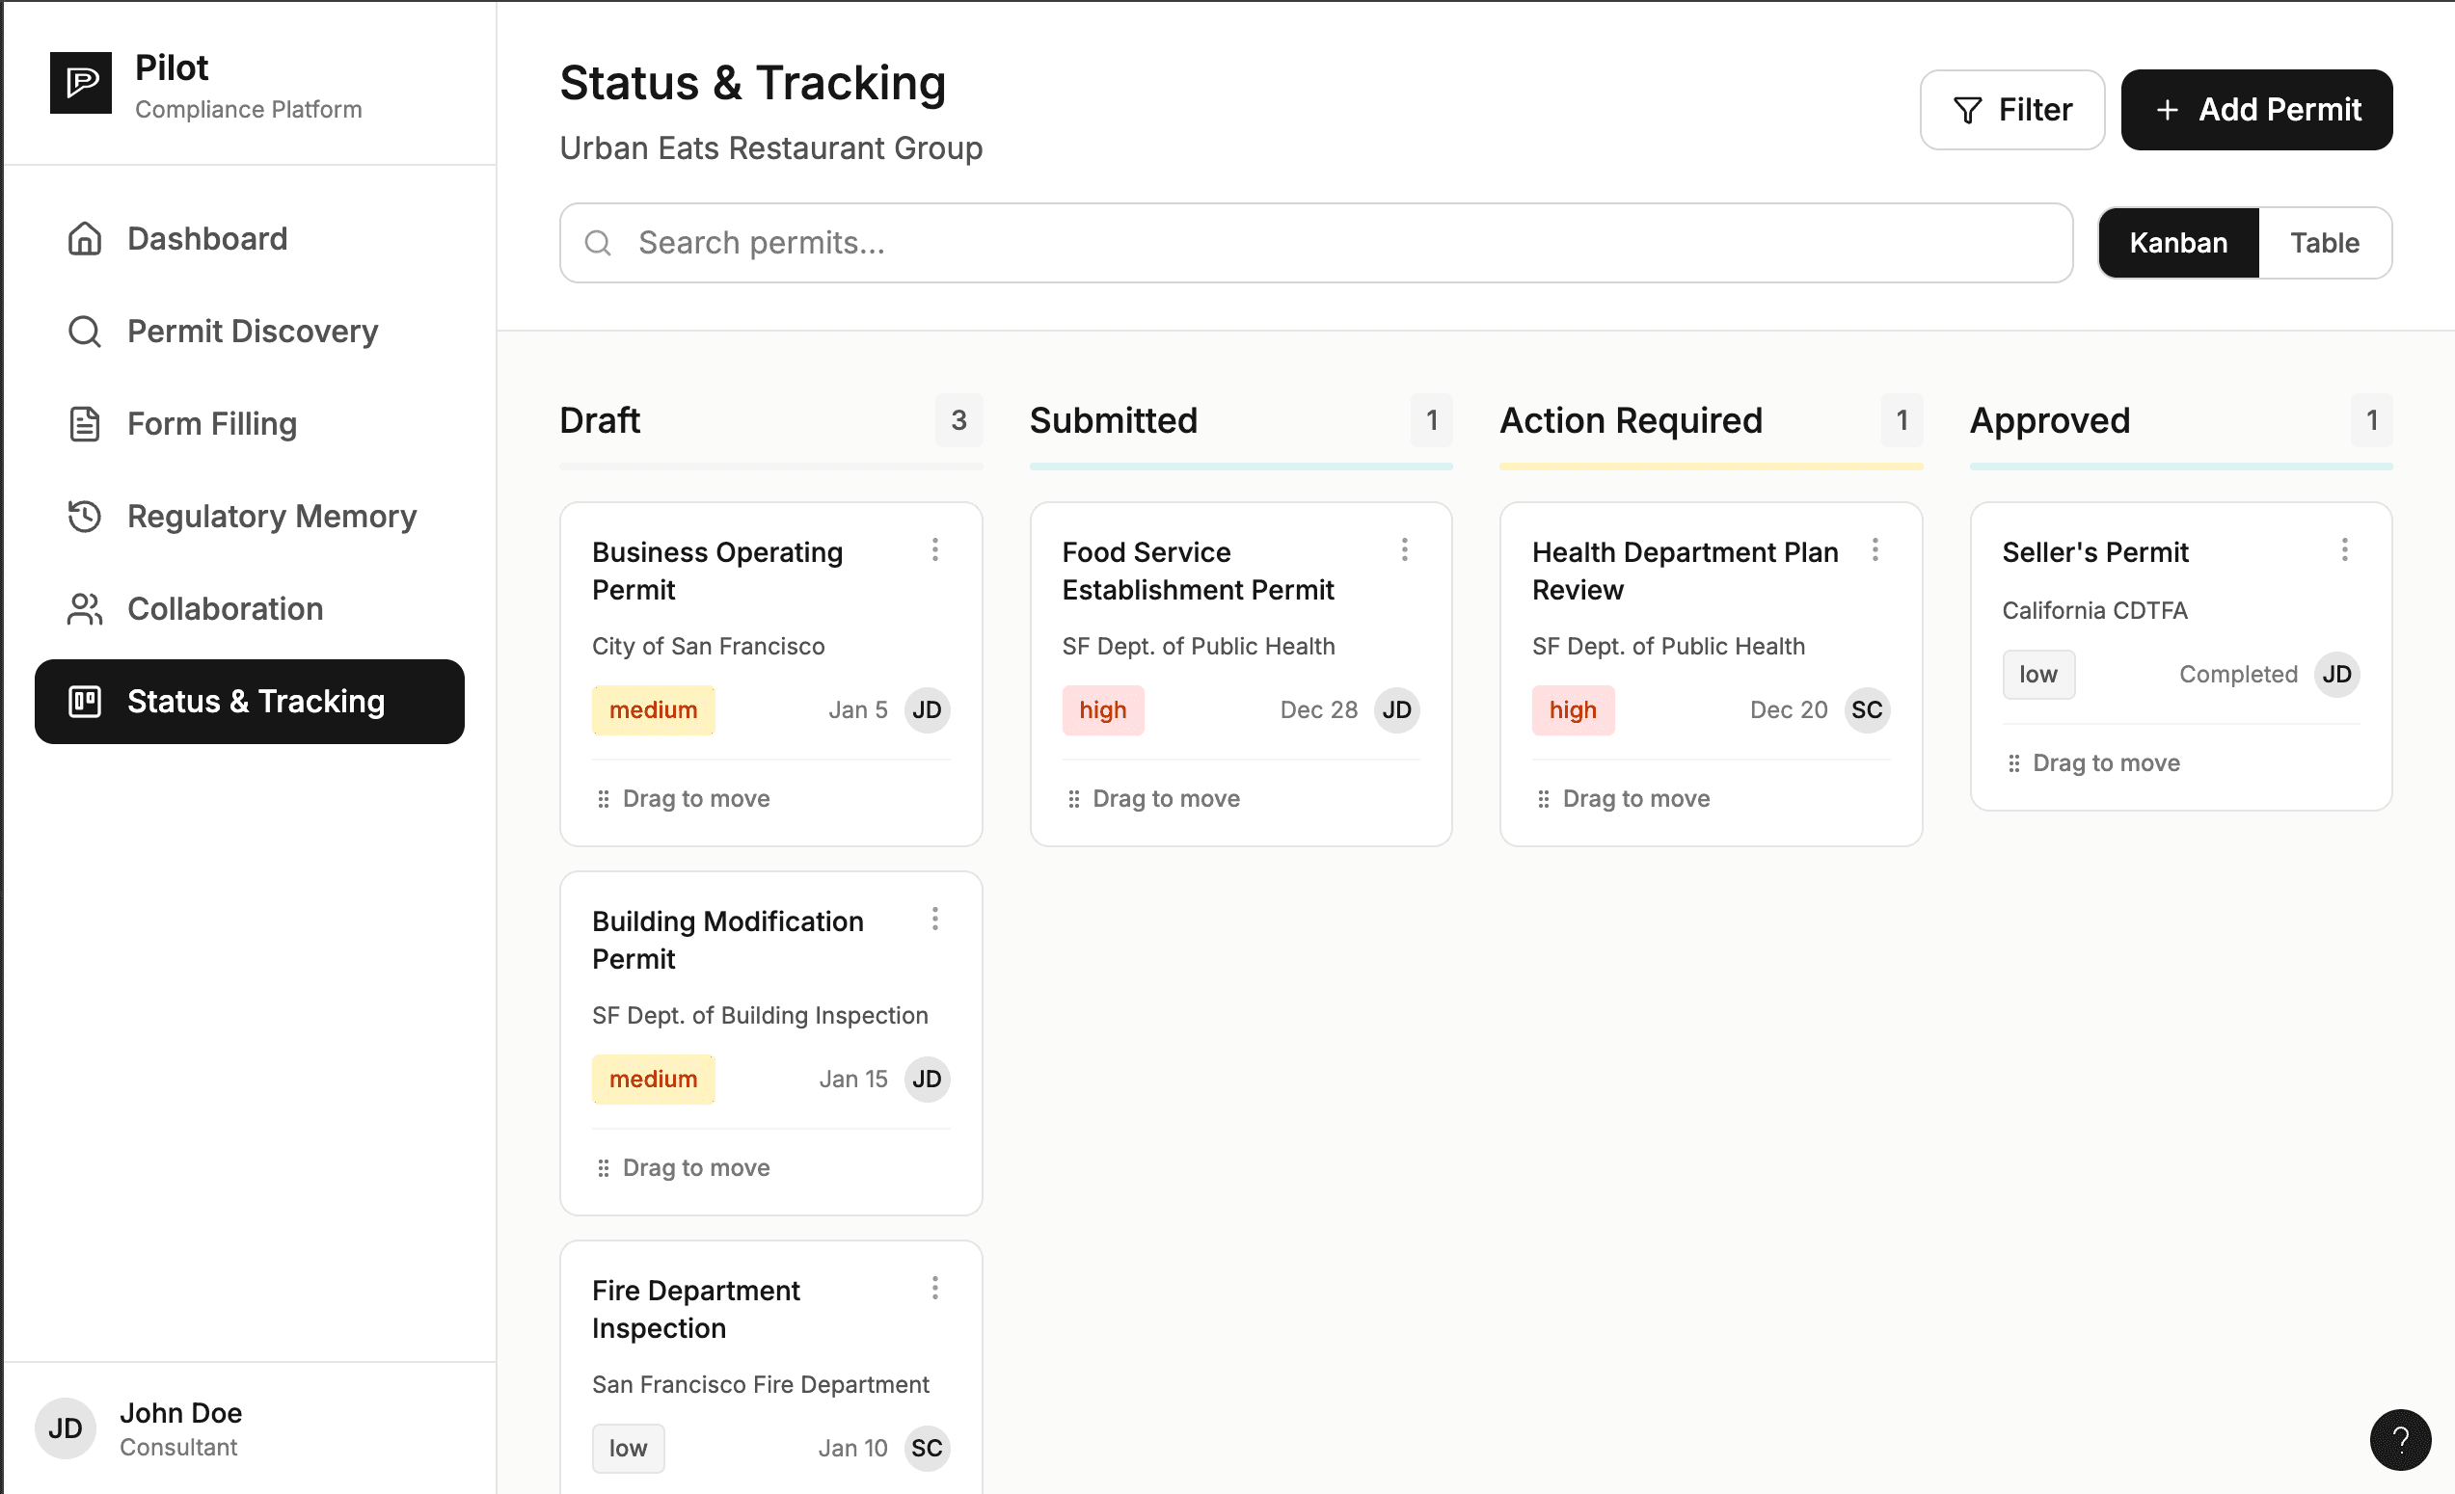Open options menu for Seller's Permit card
Screen dimensions: 2455x1494
click(x=2344, y=549)
